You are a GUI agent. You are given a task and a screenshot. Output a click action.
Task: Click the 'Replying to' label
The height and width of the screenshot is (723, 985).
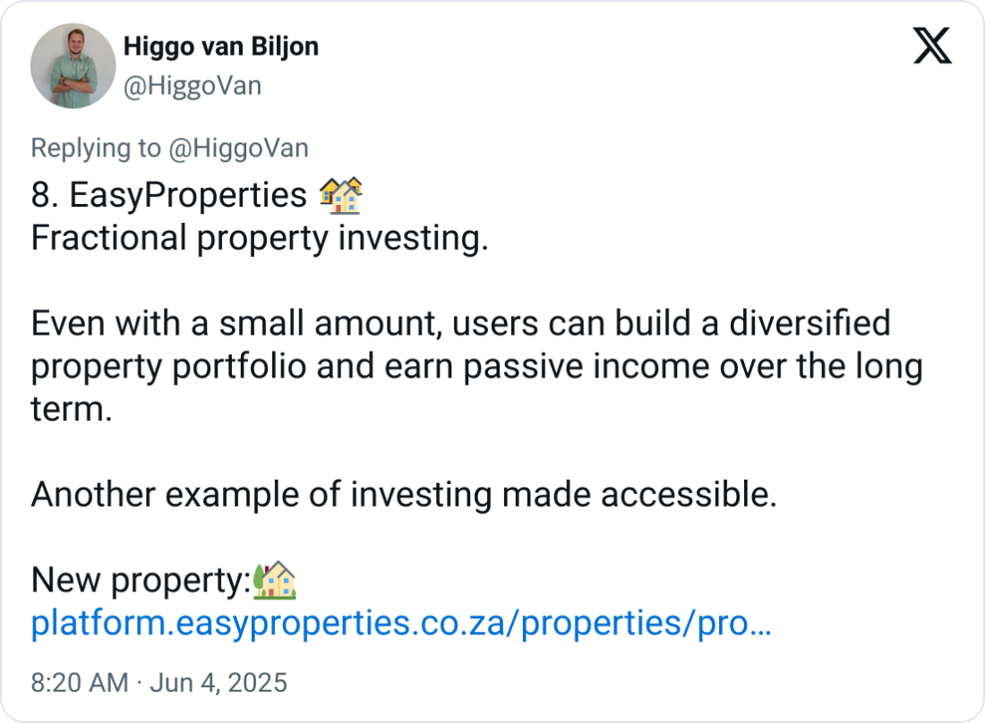pyautogui.click(x=96, y=149)
